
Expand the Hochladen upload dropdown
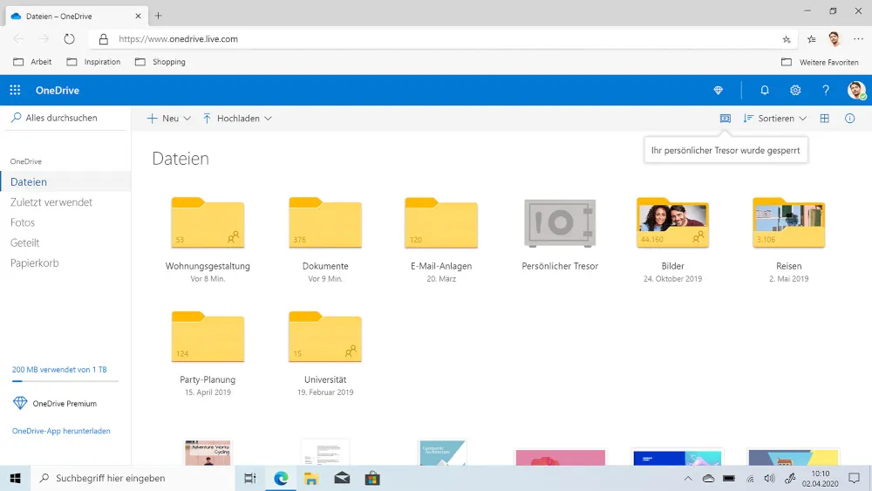point(237,119)
